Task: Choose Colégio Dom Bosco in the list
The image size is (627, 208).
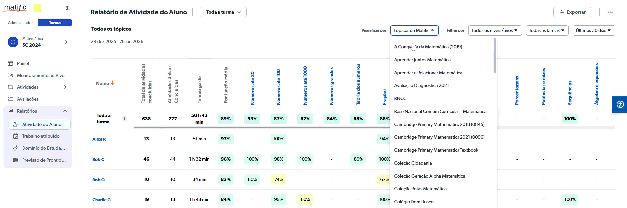Action: click(x=413, y=202)
